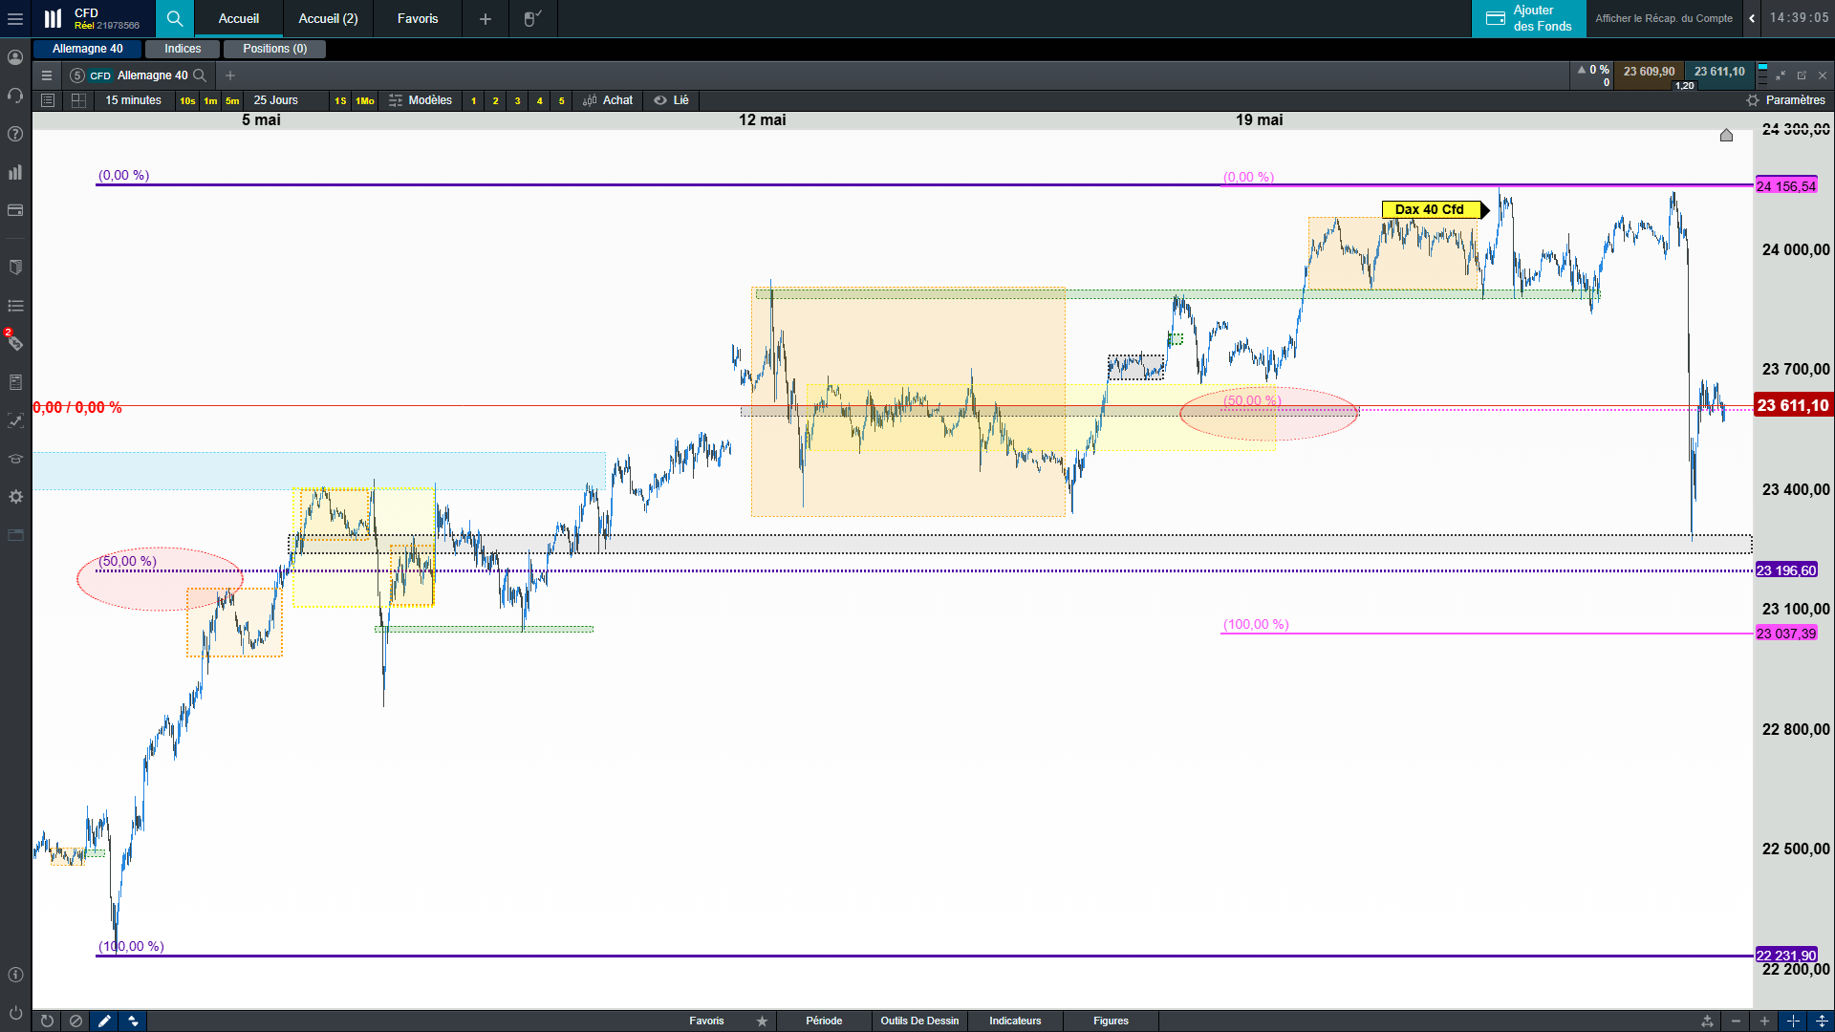The width and height of the screenshot is (1835, 1032).
Task: Switch to the Indices tab
Action: coord(183,49)
